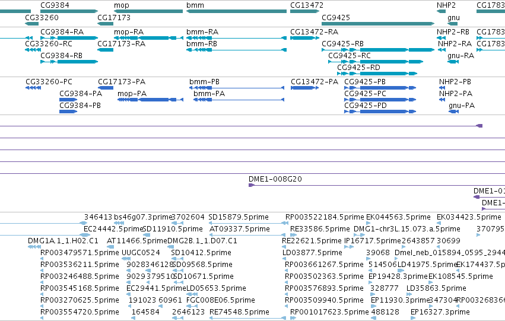
Task: Select the CG9425 gene bar
Action: click(378, 24)
